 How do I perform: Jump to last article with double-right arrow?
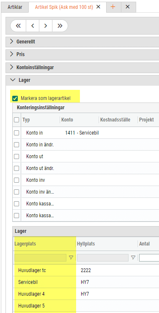60,26
